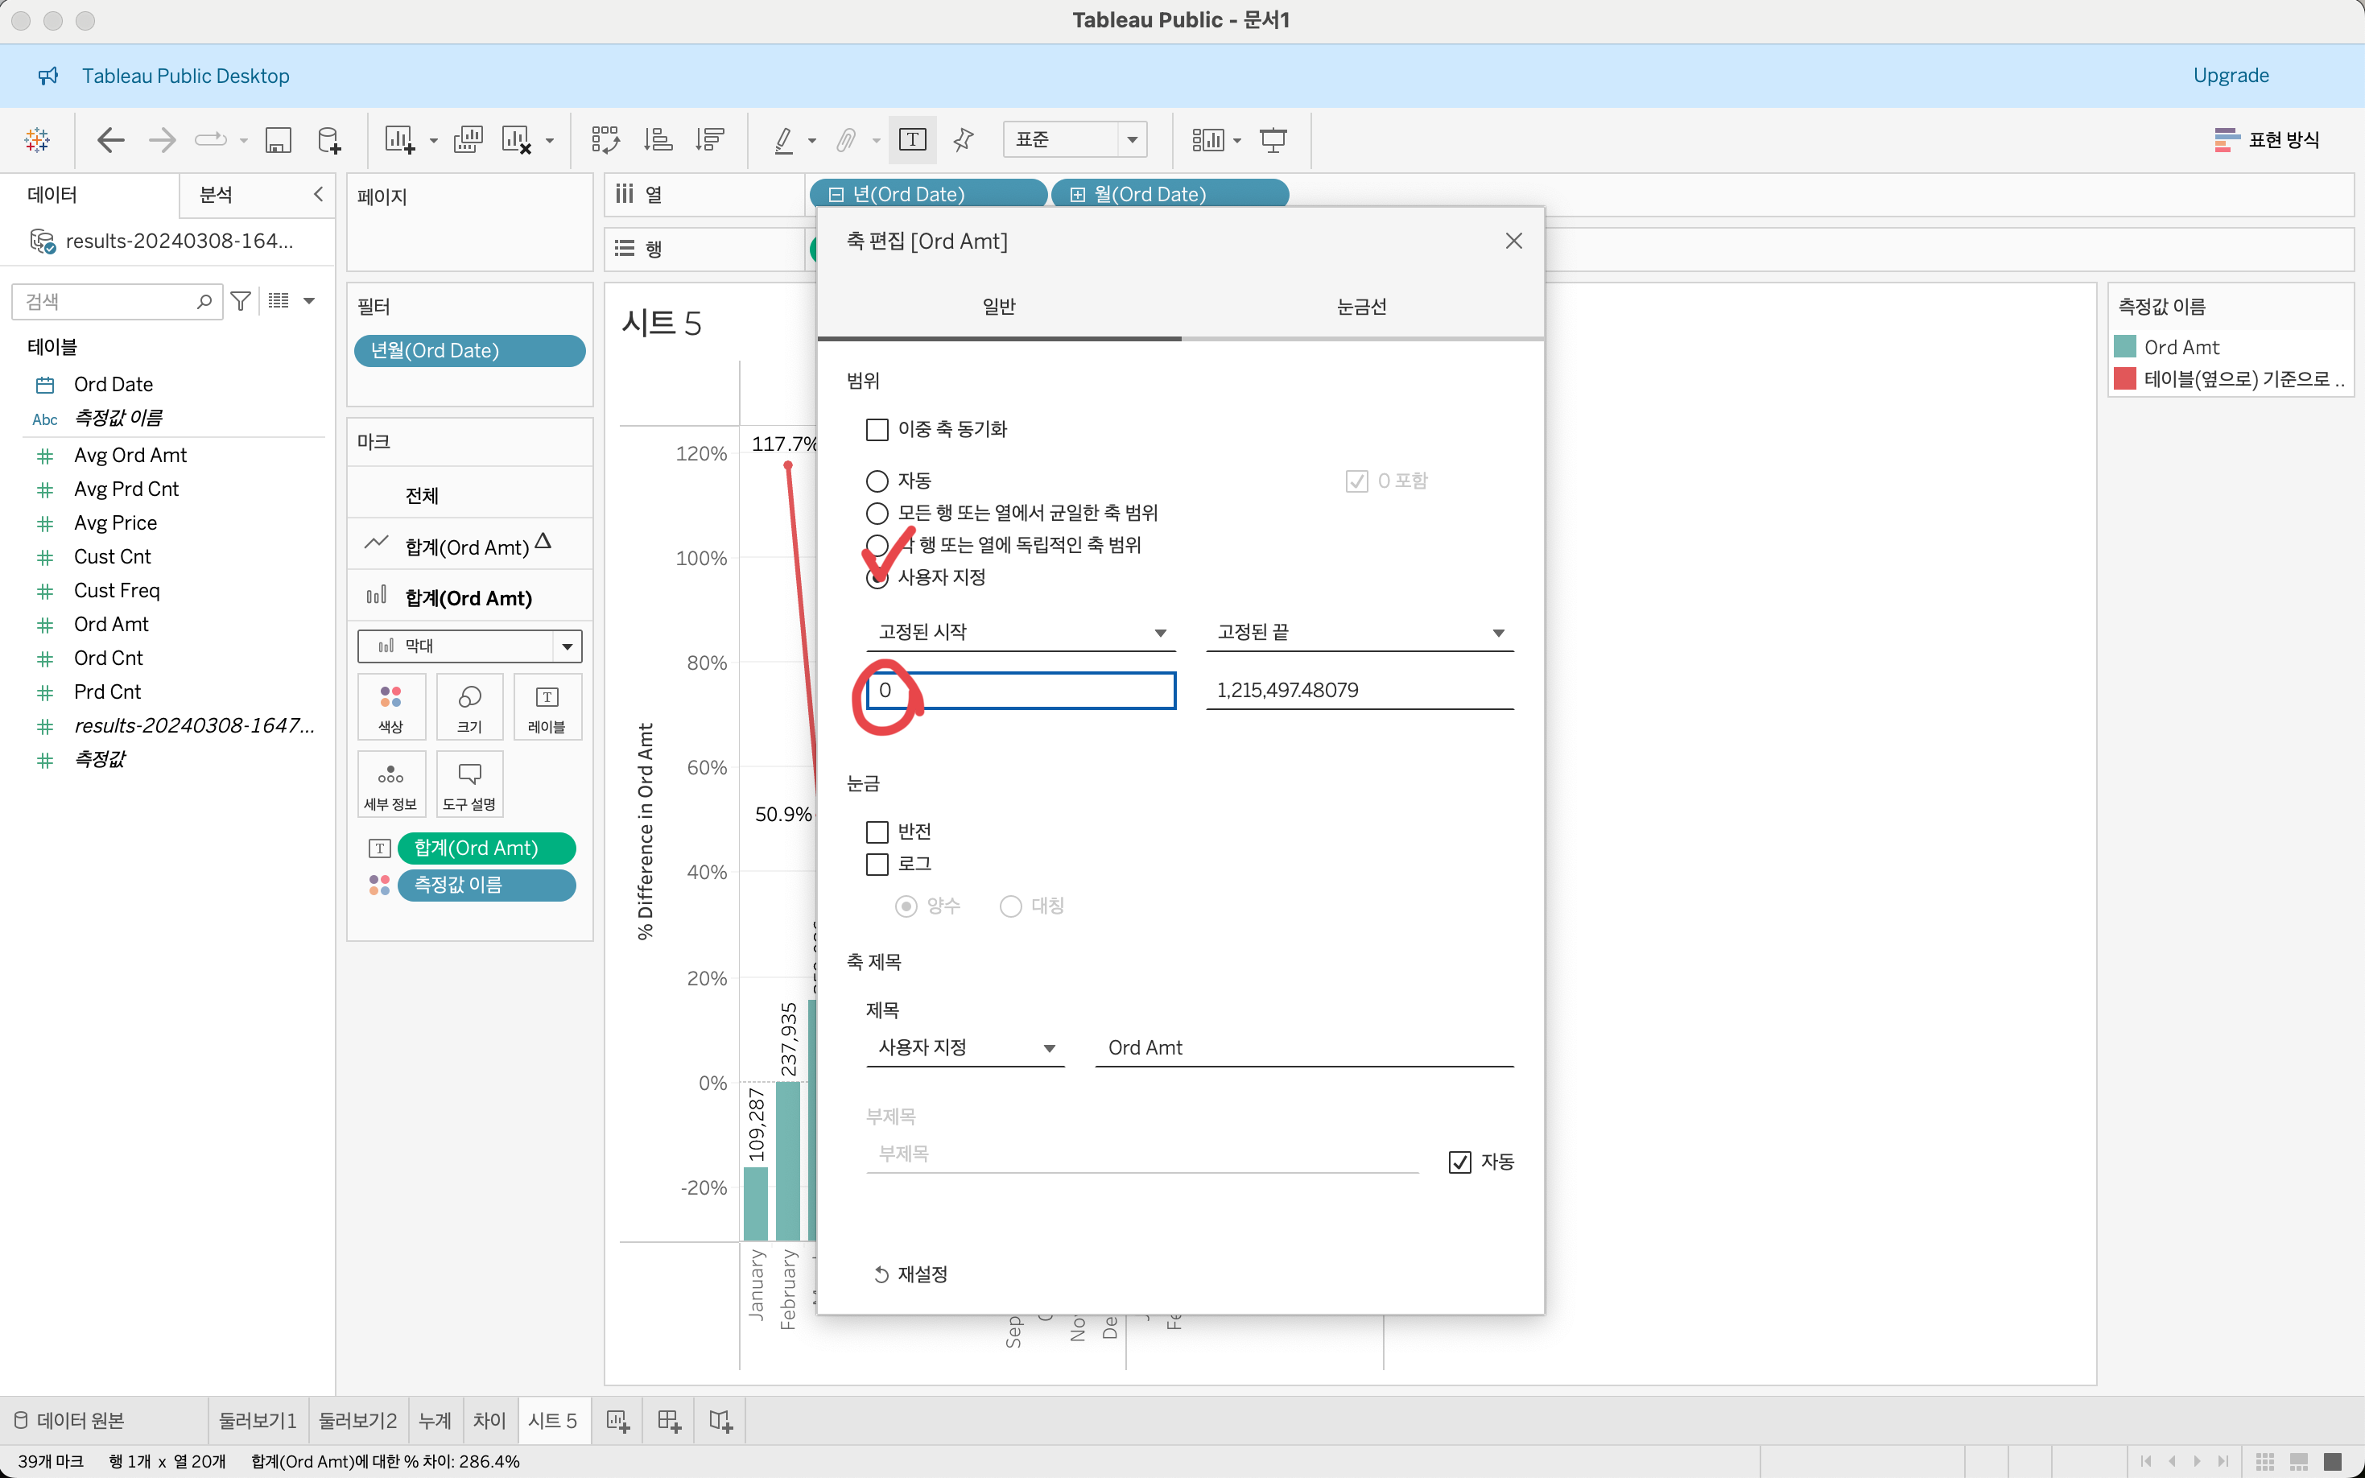The height and width of the screenshot is (1478, 2365).
Task: Click the save workbook toolbar icon
Action: 279,140
